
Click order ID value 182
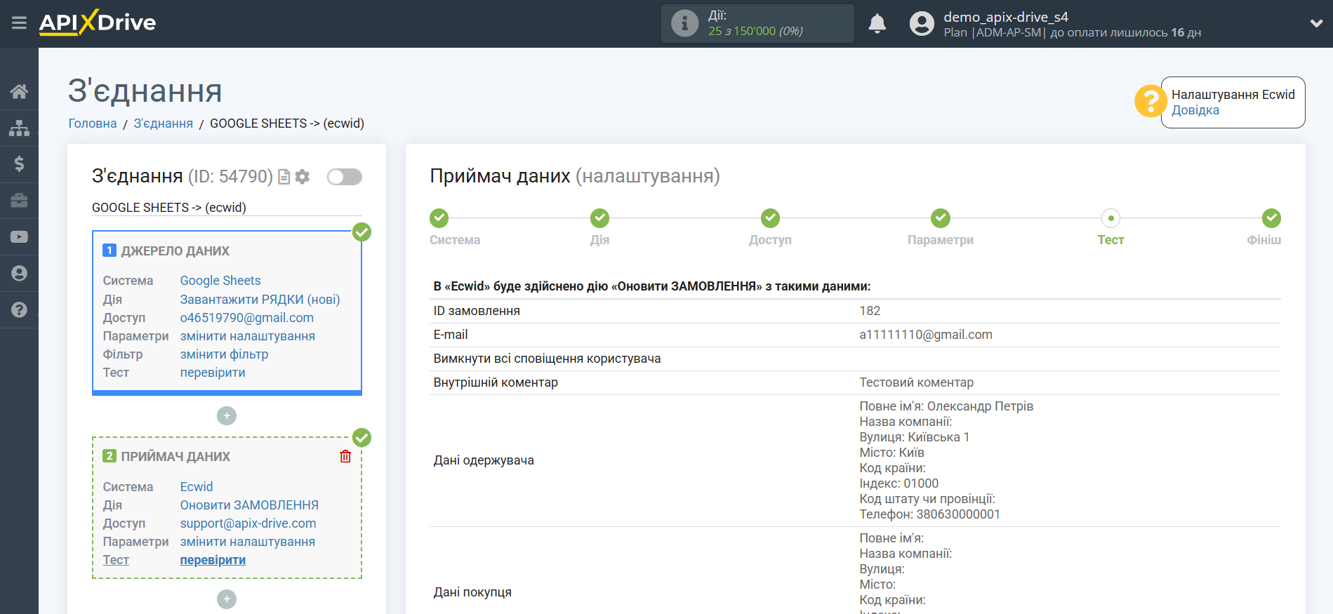point(870,311)
